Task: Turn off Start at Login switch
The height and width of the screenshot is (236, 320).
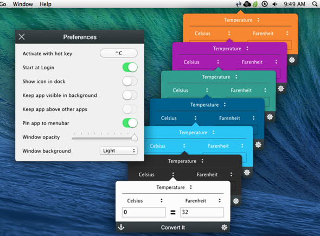Action: (130, 68)
